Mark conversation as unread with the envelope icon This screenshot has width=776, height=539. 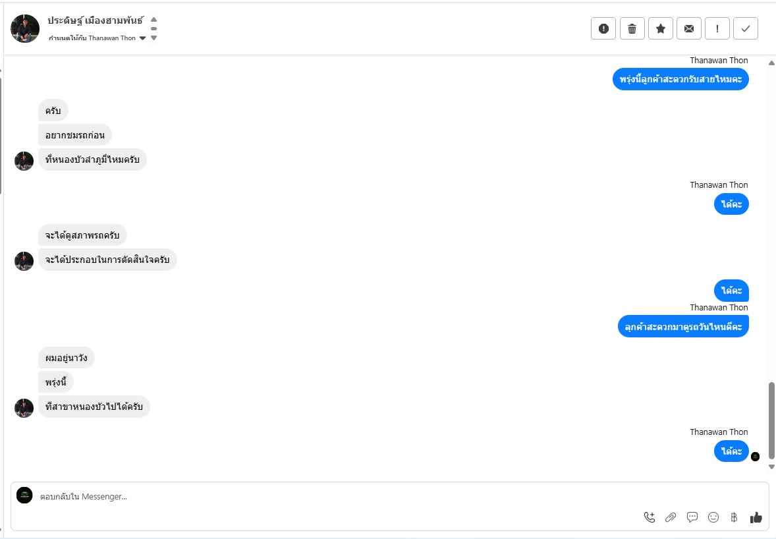click(689, 28)
